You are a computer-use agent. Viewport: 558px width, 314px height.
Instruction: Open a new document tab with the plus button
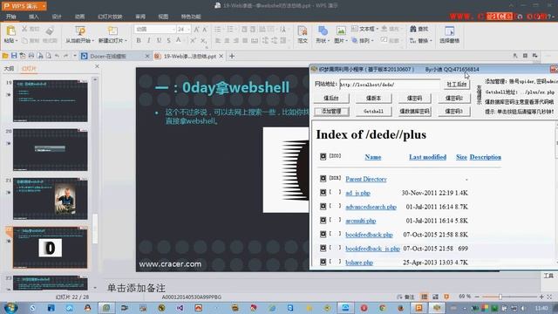(x=232, y=56)
